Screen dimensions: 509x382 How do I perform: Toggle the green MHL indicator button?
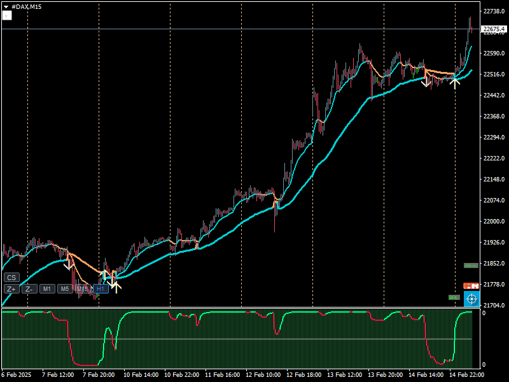coord(454,297)
